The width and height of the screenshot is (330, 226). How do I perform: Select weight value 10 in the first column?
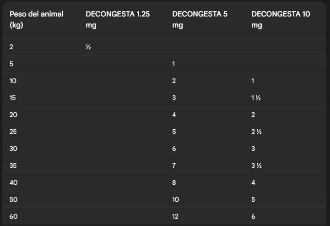[13, 81]
